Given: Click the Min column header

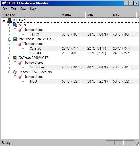Looking at the screenshot, I should [x=98, y=15].
